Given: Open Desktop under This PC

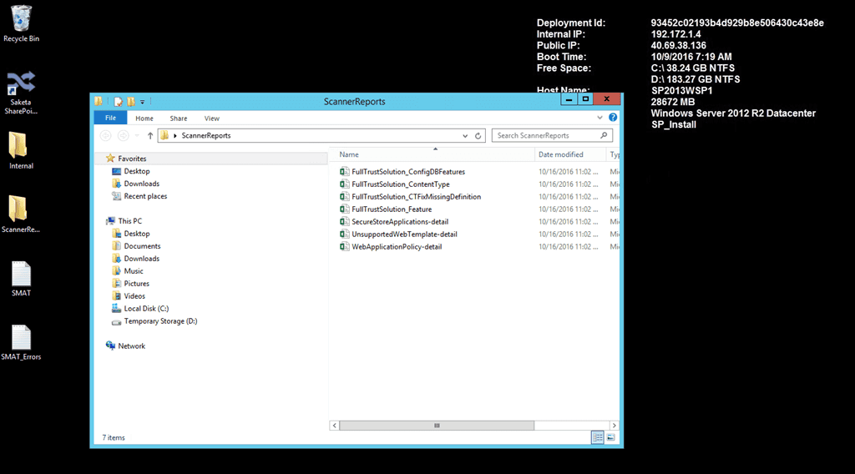Looking at the screenshot, I should pos(136,233).
